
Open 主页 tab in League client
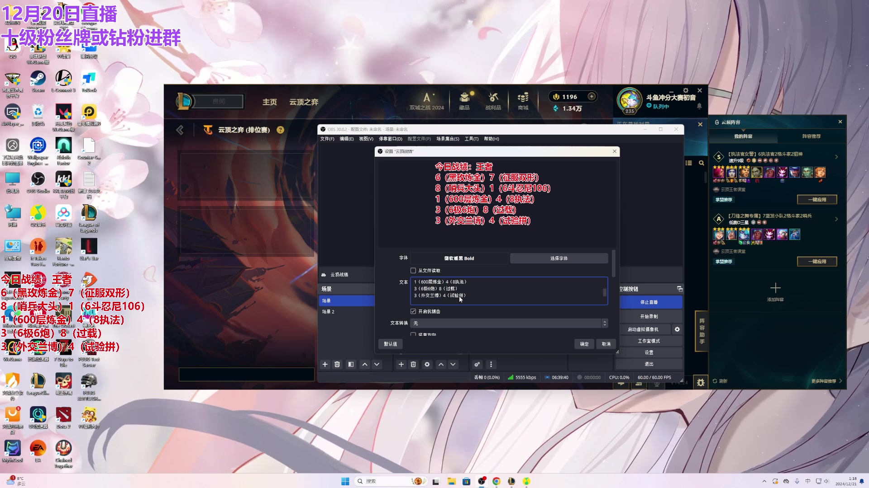(x=270, y=102)
